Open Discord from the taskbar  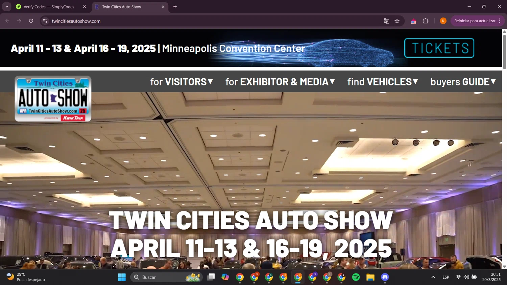pyautogui.click(x=385, y=277)
